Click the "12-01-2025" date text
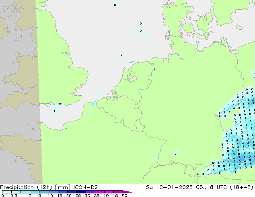The image size is (255, 197). point(175,187)
